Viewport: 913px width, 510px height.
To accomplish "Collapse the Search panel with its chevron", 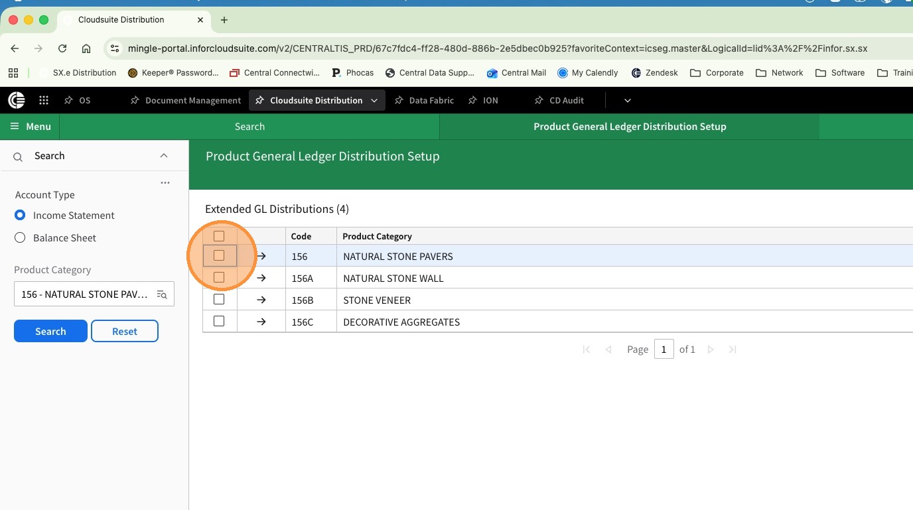I will 164,156.
